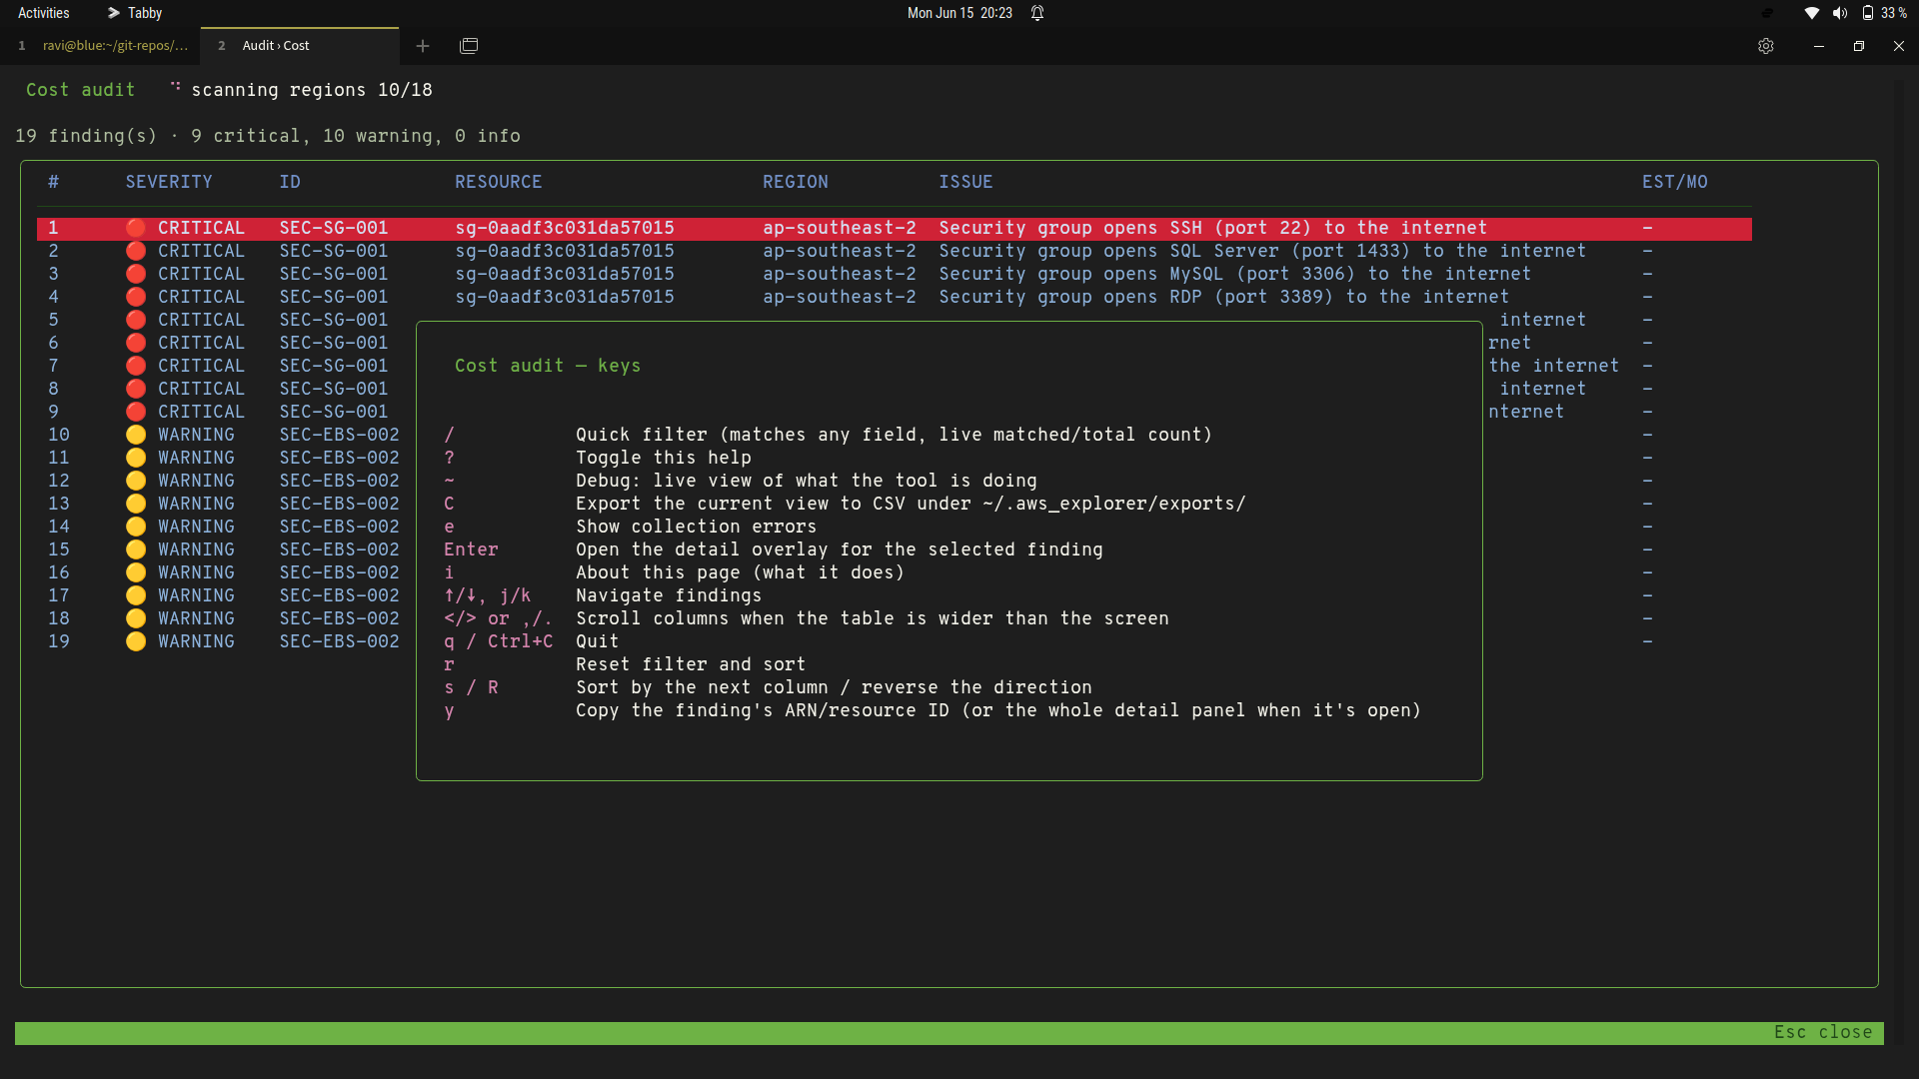Click the '19 finding(s)' summary line
The height and width of the screenshot is (1079, 1919).
pos(268,136)
